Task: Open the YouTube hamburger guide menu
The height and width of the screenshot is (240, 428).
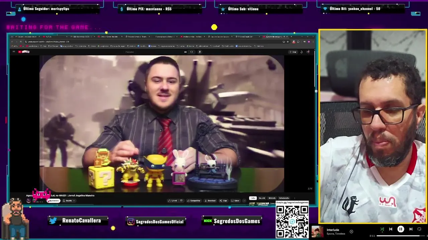Action: [x=14, y=52]
